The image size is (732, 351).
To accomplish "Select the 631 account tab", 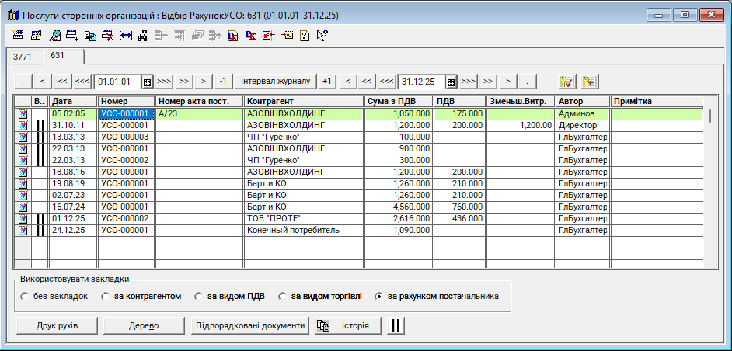I will pyautogui.click(x=58, y=56).
